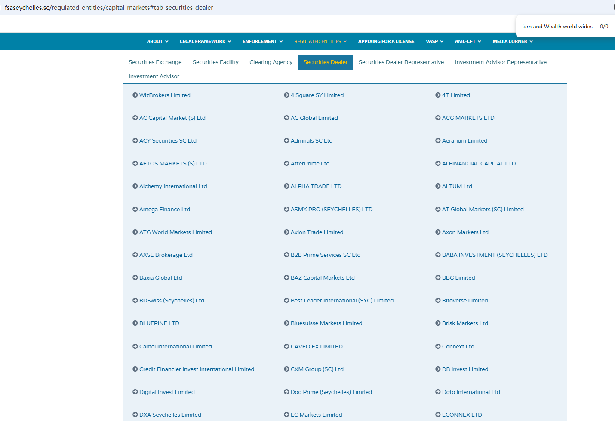
Task: Click the arrow icon beside Bitoverse Limited
Action: click(438, 300)
